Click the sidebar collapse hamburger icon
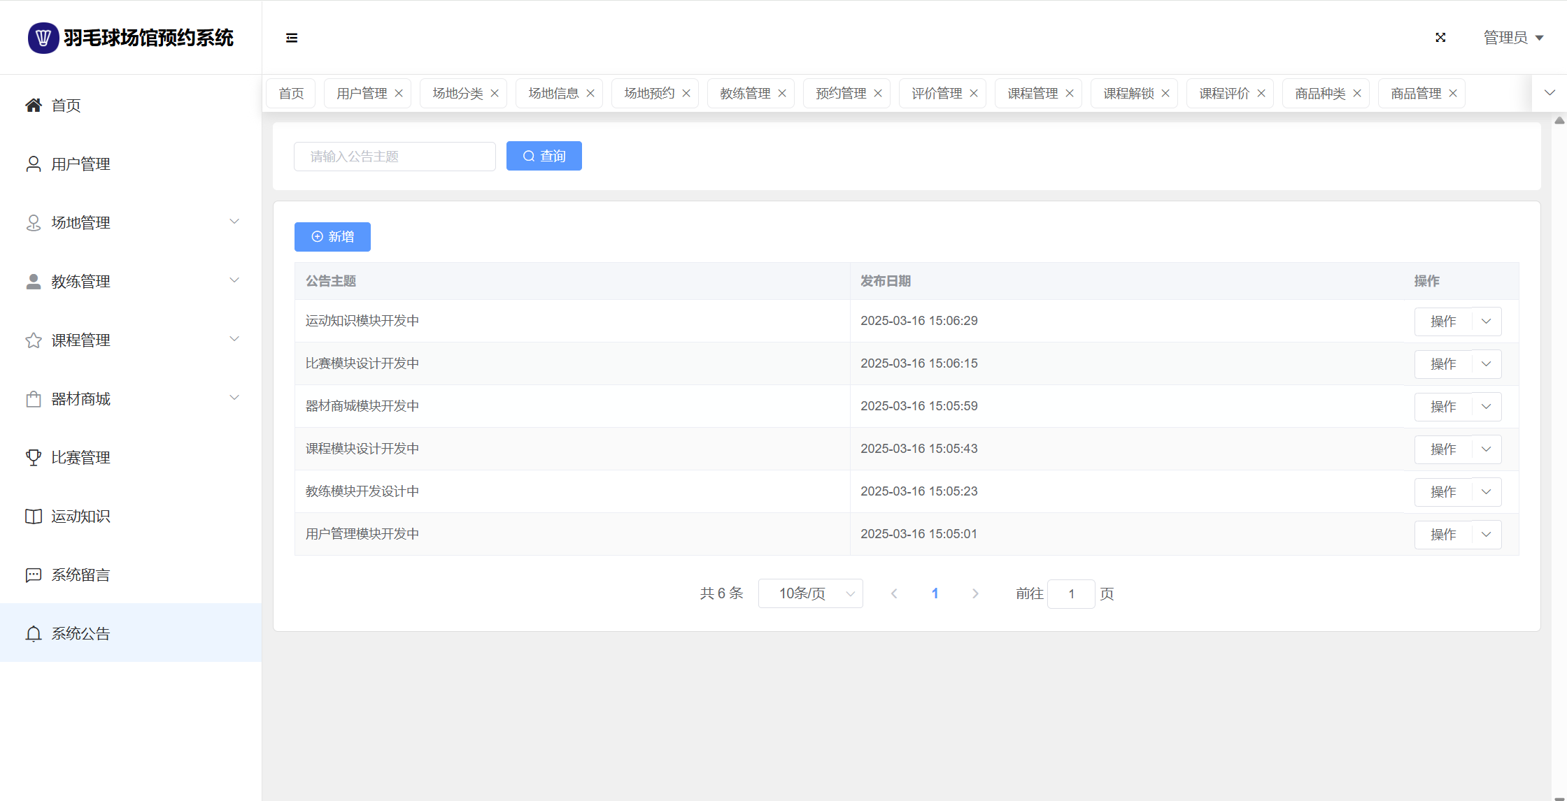The width and height of the screenshot is (1567, 801). [292, 38]
